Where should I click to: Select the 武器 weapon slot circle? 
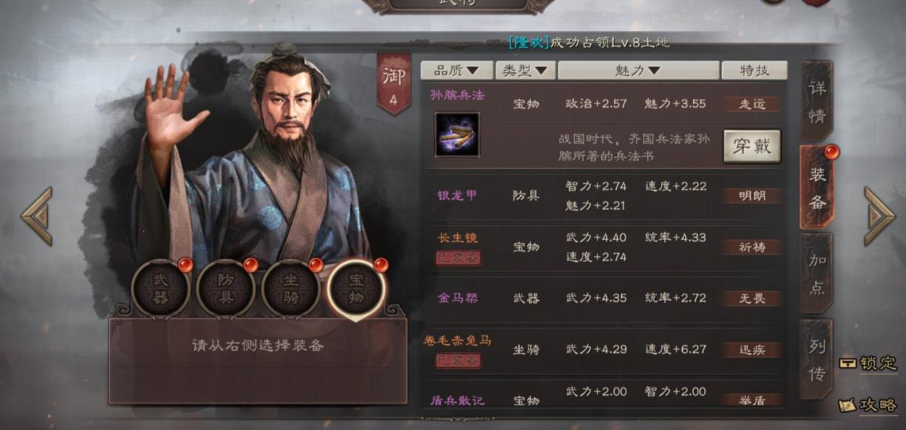161,288
